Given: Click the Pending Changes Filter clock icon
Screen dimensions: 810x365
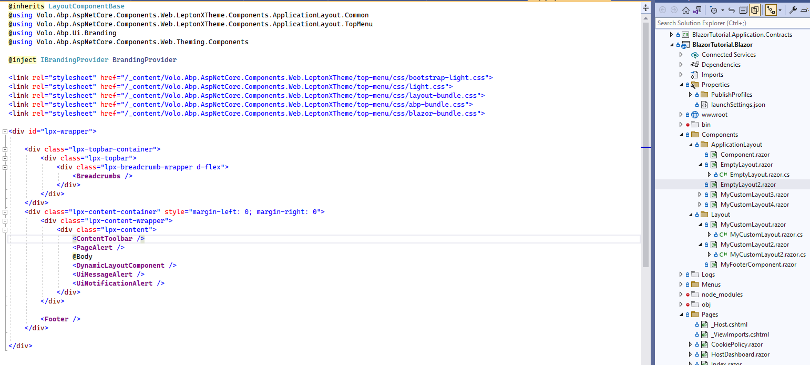Looking at the screenshot, I should coord(713,10).
